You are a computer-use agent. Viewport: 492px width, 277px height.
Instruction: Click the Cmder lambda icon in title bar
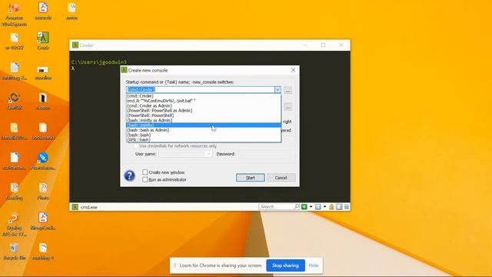[75, 45]
